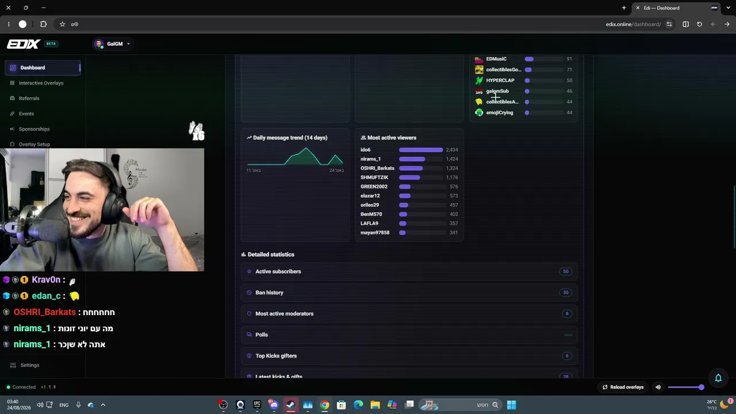Image resolution: width=736 pixels, height=414 pixels.
Task: Click viewer SHMUFTZIK in the list
Action: click(374, 178)
